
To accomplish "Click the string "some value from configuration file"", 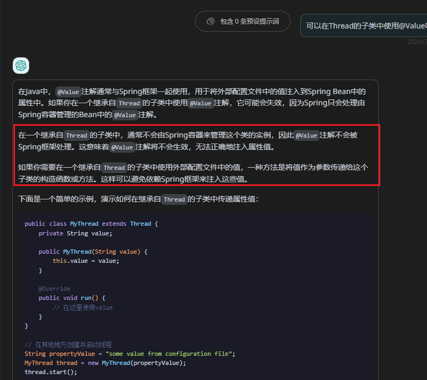I will (x=169, y=354).
